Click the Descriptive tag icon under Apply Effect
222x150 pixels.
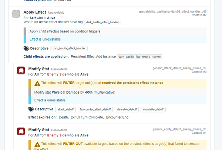(x=26, y=48)
